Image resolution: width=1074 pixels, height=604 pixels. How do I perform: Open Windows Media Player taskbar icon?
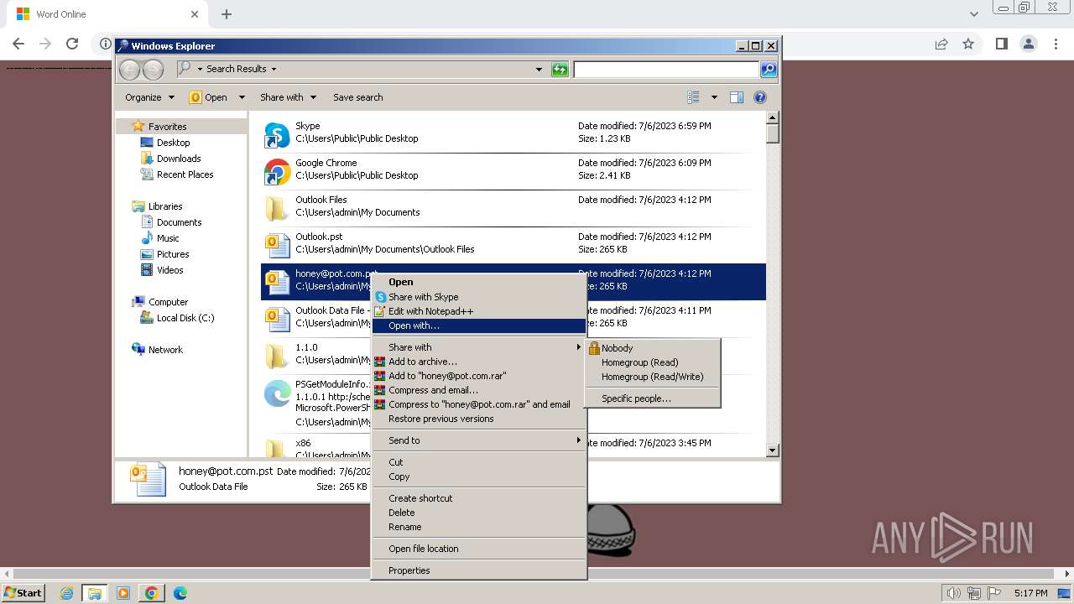pyautogui.click(x=123, y=593)
